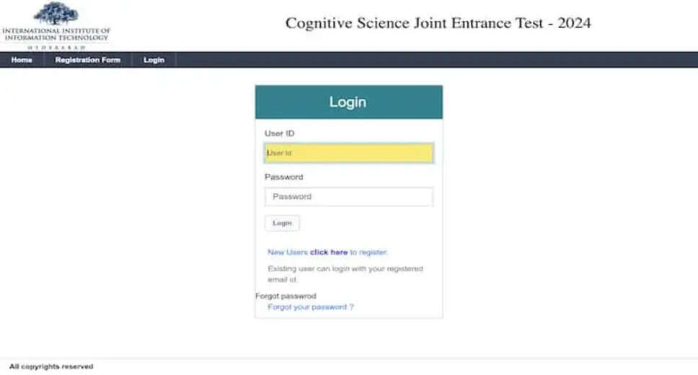Click the 'Login' panel header
This screenshot has width=698, height=375.
pyautogui.click(x=348, y=102)
